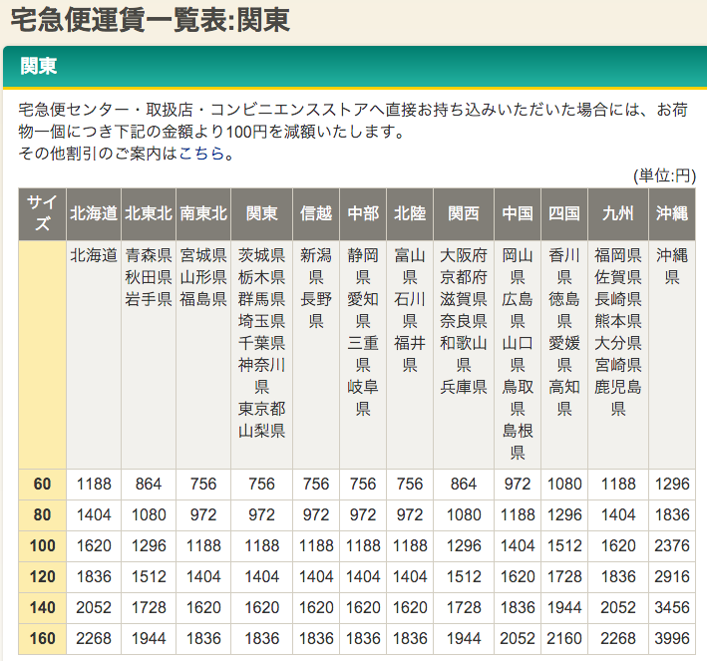Click 2916, the size 120 沖縄 fare
Image resolution: width=707 pixels, height=661 pixels.
672,576
